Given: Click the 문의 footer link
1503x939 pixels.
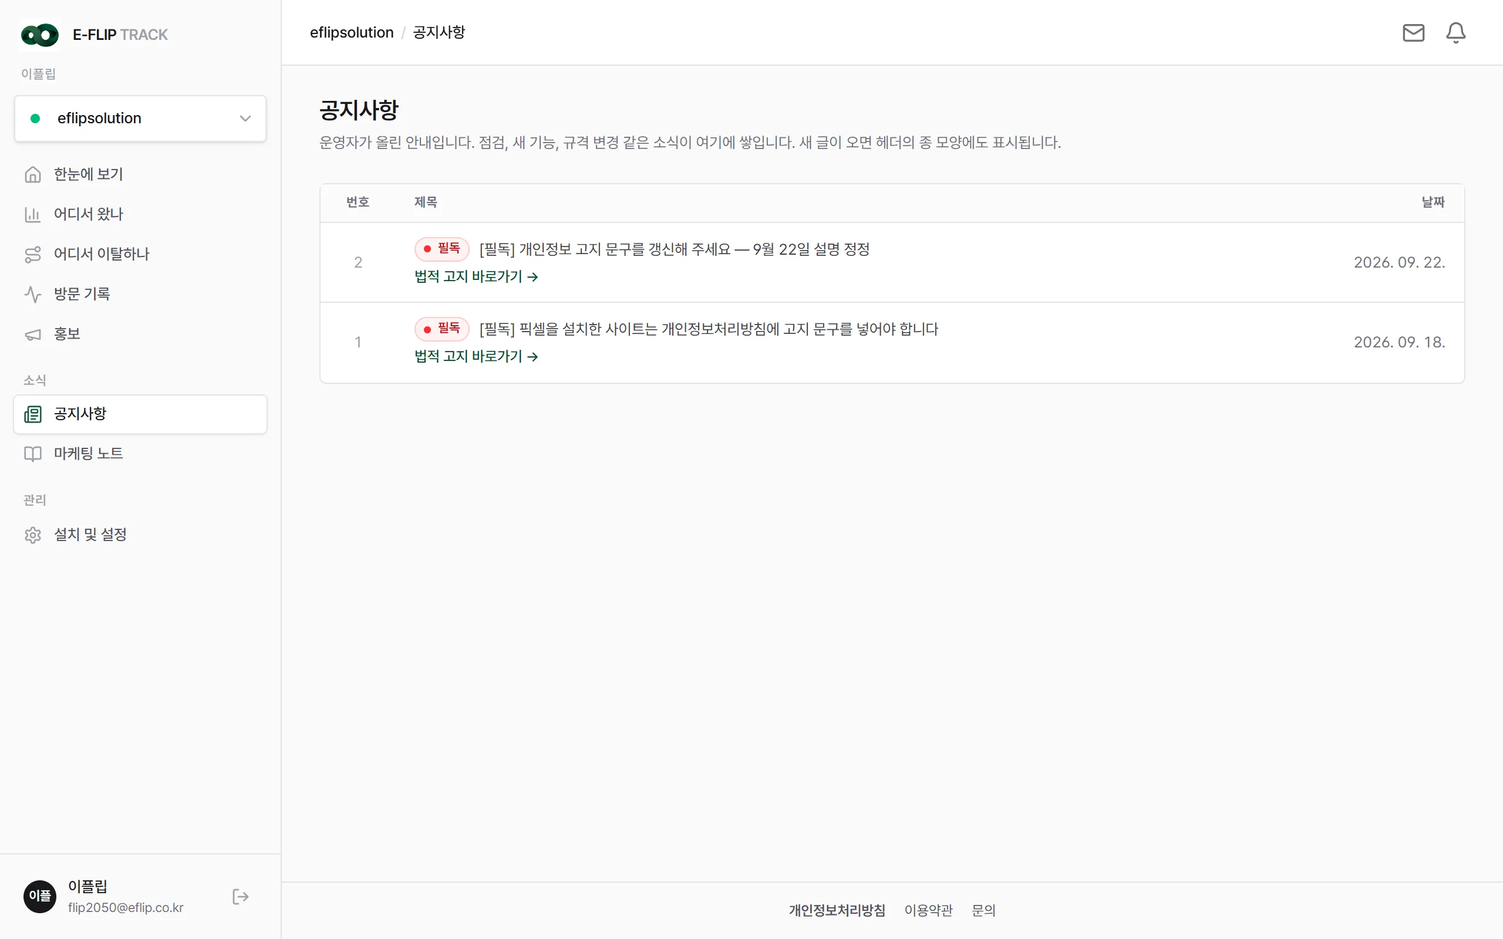Looking at the screenshot, I should [984, 910].
